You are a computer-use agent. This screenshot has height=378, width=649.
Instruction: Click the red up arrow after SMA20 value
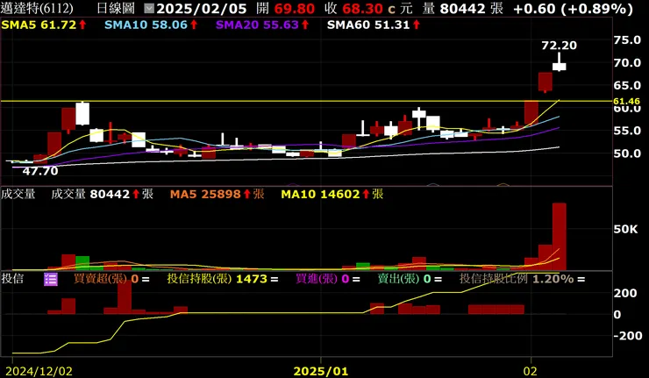tap(305, 25)
